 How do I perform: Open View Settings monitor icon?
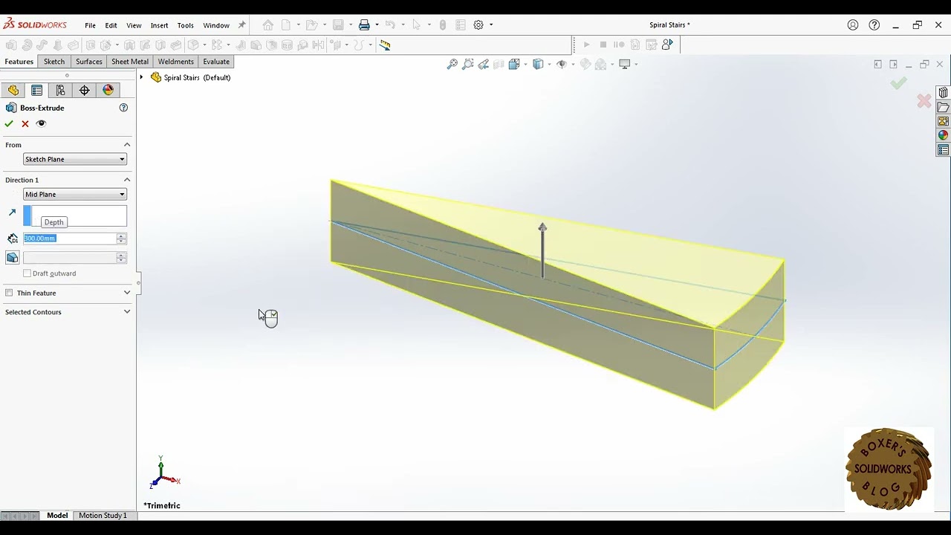coord(625,65)
